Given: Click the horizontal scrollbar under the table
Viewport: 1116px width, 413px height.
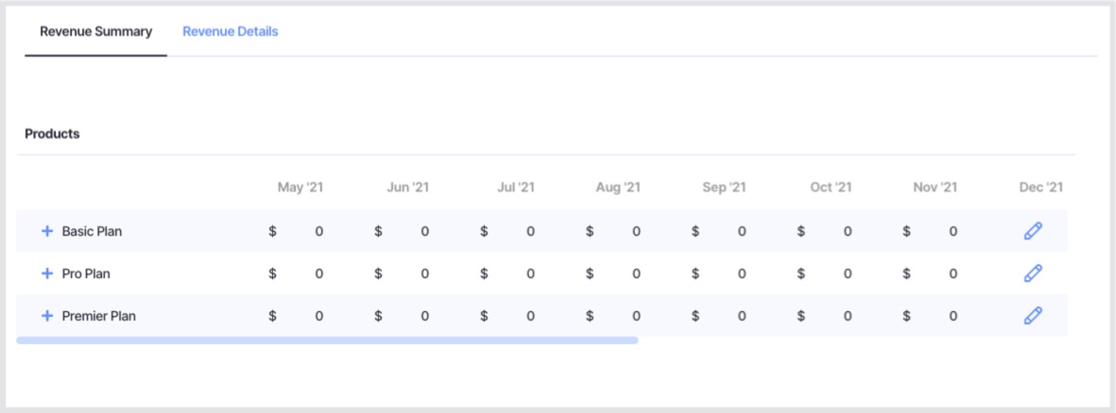Looking at the screenshot, I should pos(327,340).
